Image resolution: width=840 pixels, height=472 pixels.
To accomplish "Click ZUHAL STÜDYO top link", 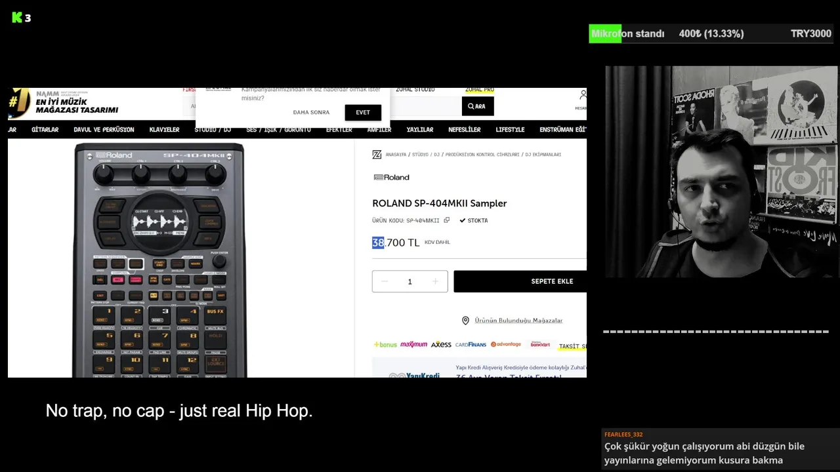I will 415,90.
